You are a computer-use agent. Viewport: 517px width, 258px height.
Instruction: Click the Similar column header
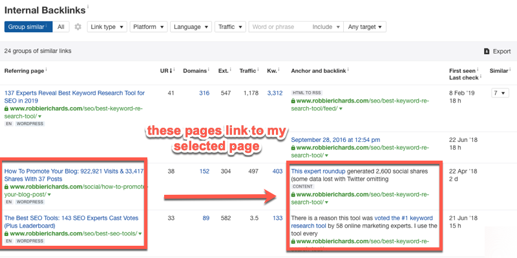tap(498, 71)
